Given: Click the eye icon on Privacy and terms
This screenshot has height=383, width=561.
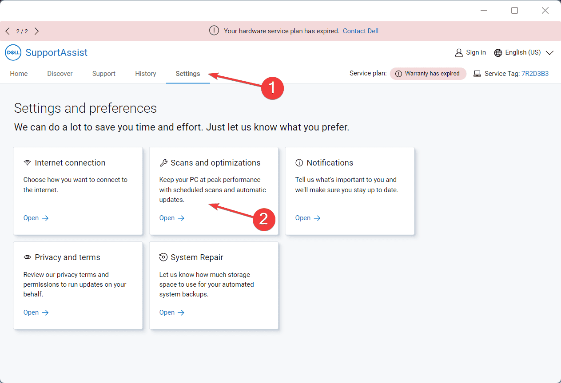Looking at the screenshot, I should pos(28,257).
